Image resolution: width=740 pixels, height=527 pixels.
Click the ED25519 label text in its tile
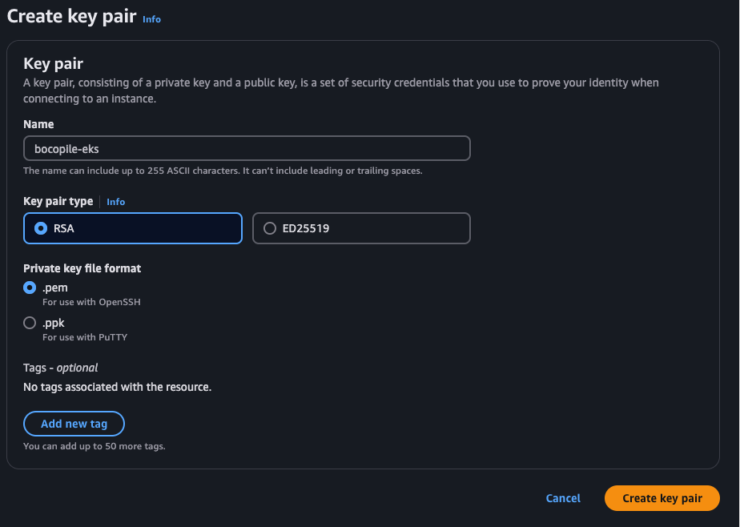(x=306, y=228)
